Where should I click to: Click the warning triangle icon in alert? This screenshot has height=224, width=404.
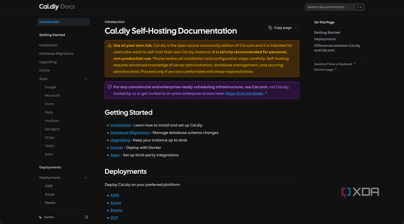tap(109, 46)
